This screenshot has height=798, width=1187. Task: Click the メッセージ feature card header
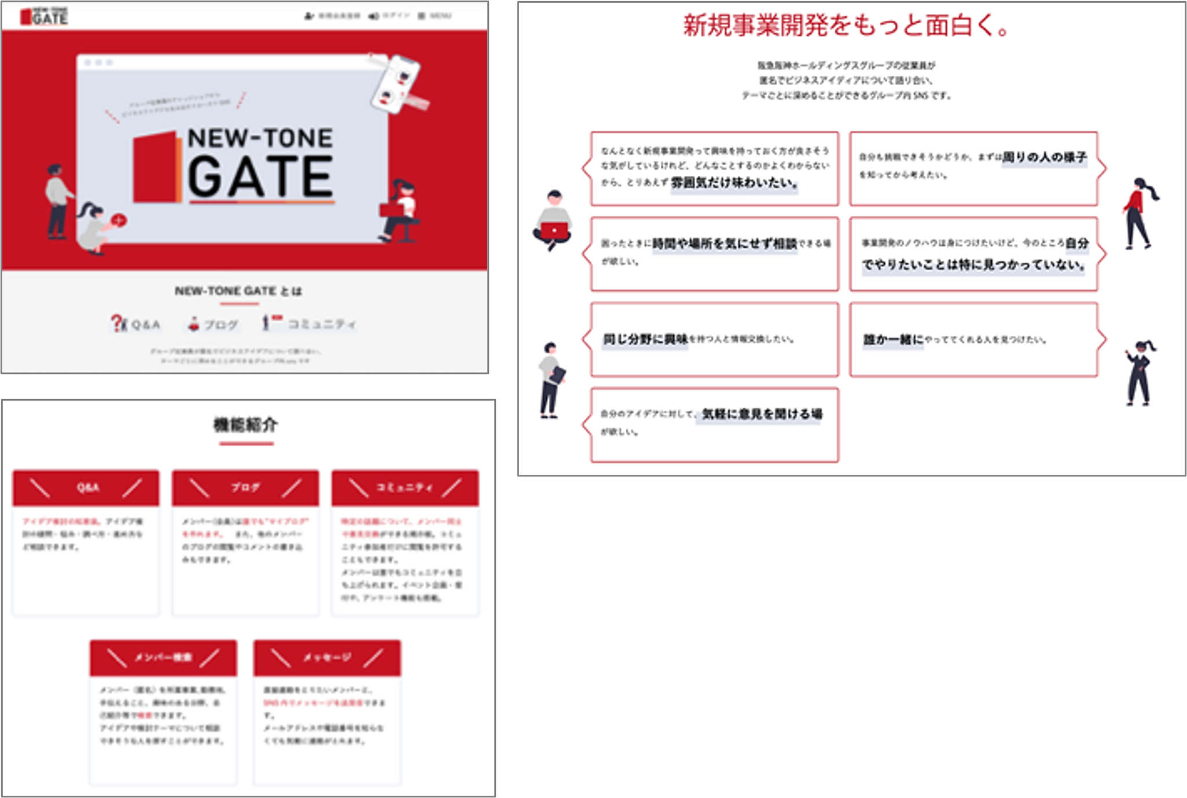[x=327, y=657]
